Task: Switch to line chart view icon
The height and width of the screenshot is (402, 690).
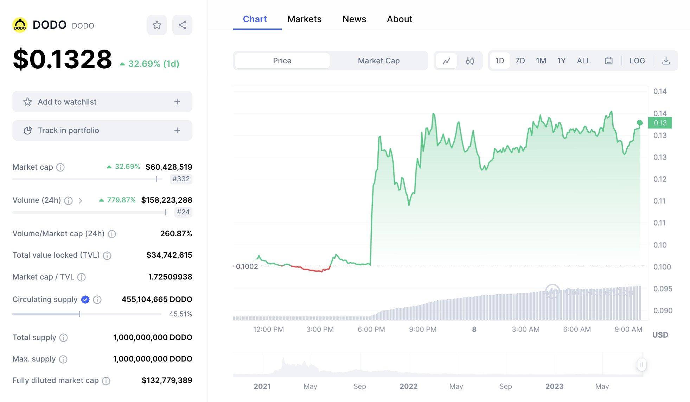Action: (446, 61)
